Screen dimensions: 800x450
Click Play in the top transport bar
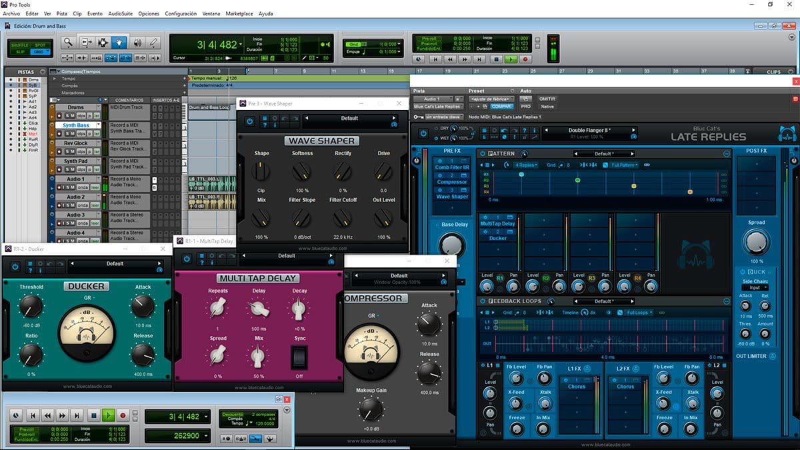tap(510, 59)
